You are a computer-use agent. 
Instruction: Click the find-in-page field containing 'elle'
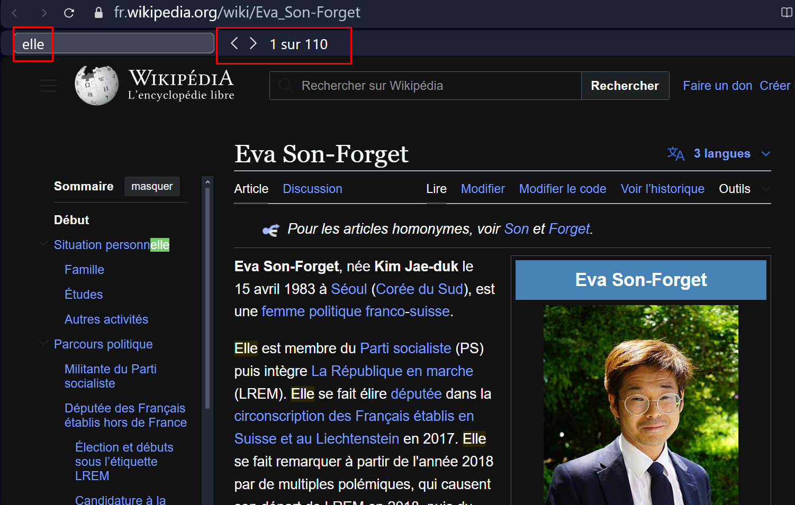(114, 43)
